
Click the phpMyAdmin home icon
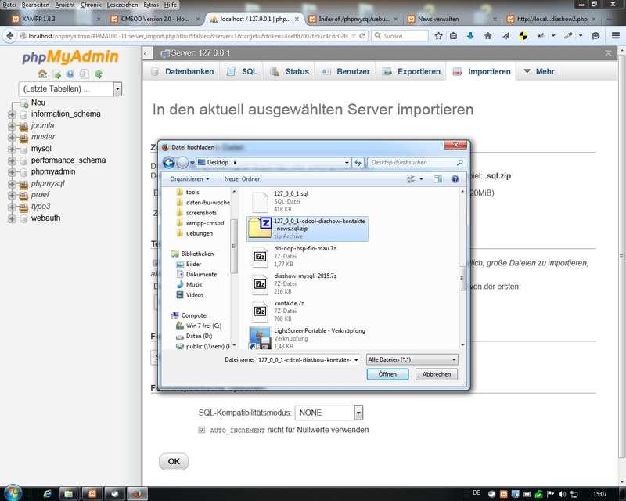tap(42, 74)
